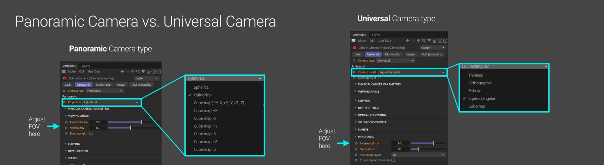
Task: Click red Octane Camera tag icon, Universal panel
Action: coord(355,48)
